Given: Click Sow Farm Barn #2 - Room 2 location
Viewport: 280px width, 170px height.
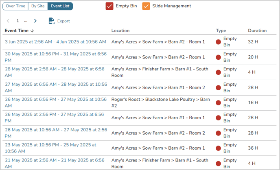Looking at the screenshot, I should tap(158, 133).
